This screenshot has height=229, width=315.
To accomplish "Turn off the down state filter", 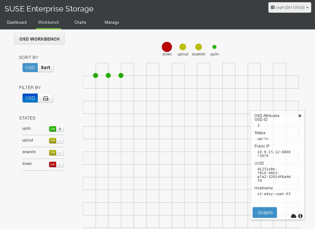I will coord(52,164).
